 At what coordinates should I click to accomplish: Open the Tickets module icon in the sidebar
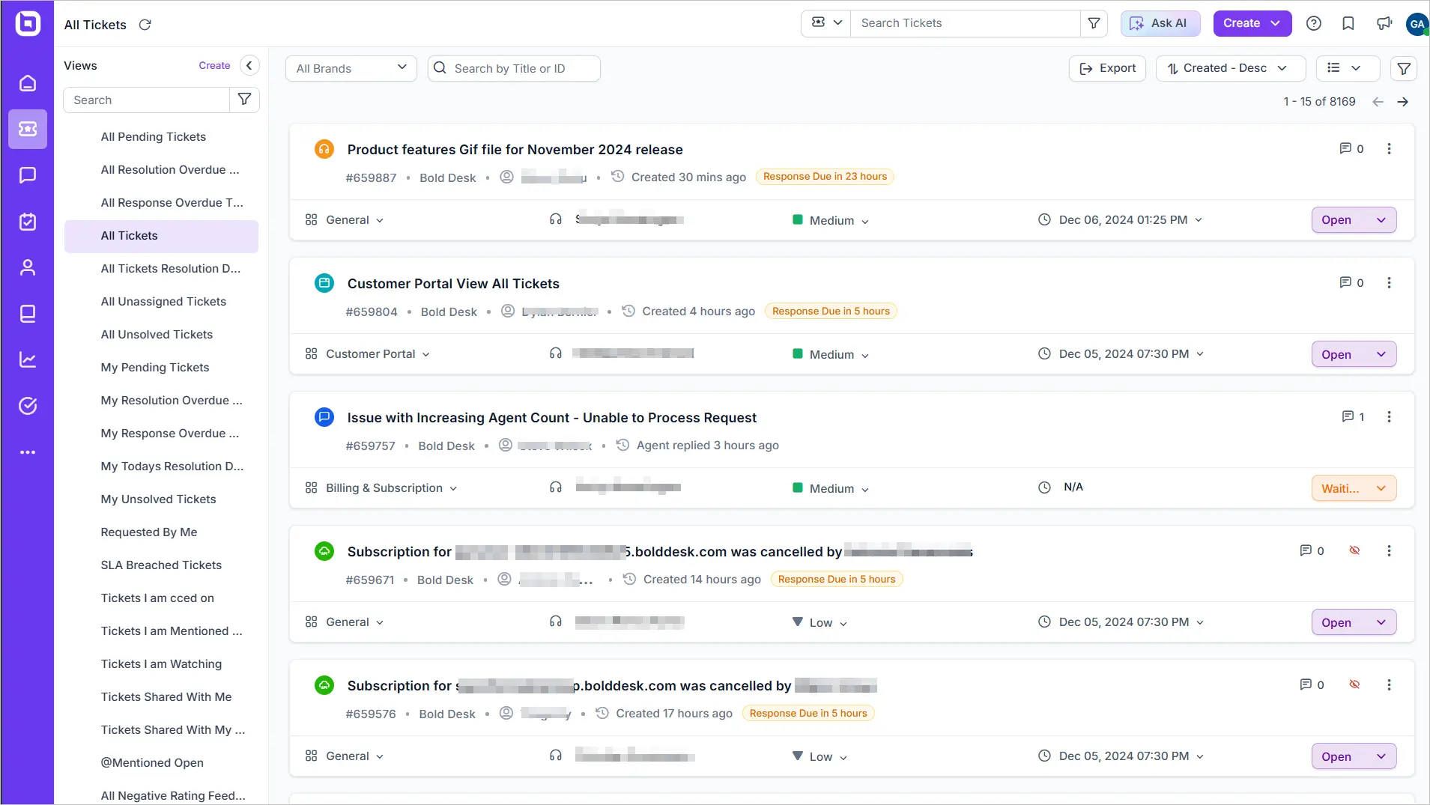[28, 129]
